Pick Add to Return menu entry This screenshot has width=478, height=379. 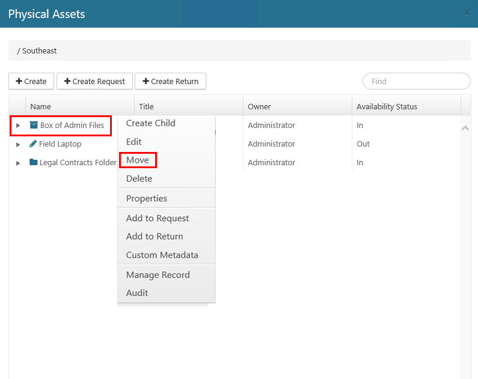155,237
